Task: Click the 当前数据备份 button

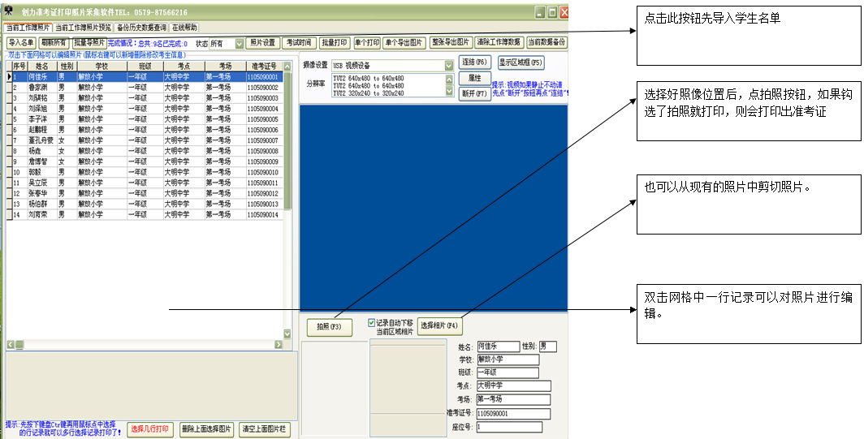Action: (x=546, y=42)
